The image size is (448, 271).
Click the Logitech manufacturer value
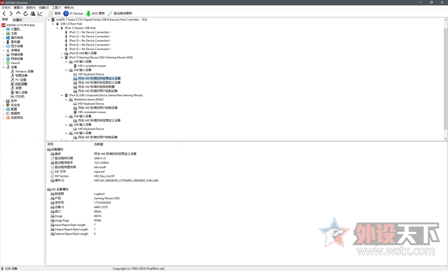pos(99,194)
